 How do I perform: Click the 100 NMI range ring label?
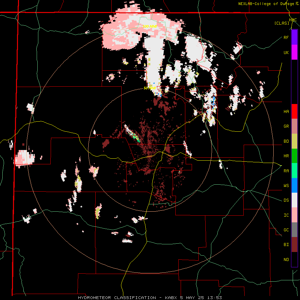pyautogui.click(x=150, y=27)
